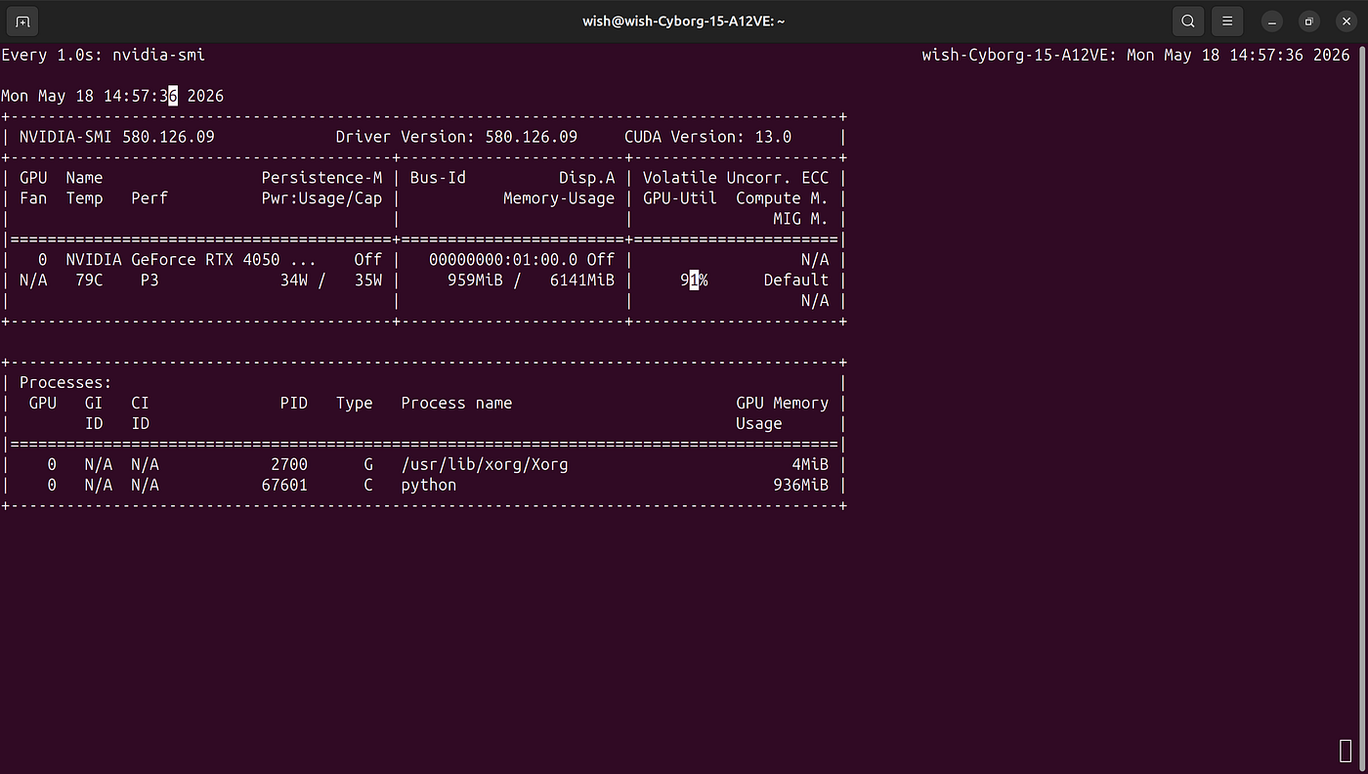Viewport: 1368px width, 774px height.
Task: Open the terminal hamburger menu
Action: (1227, 21)
